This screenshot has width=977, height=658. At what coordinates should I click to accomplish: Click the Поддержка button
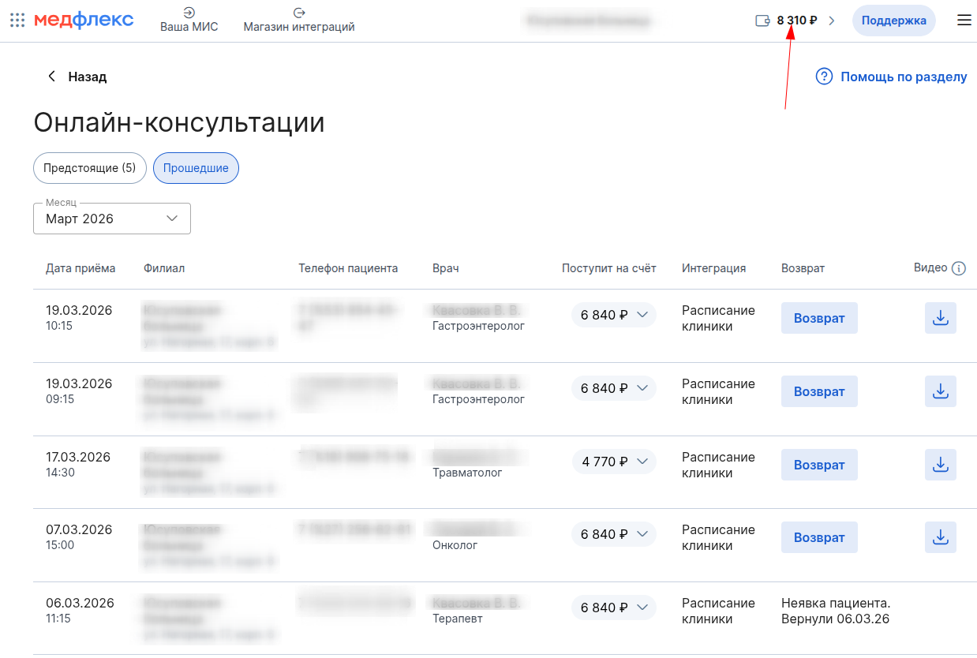[x=893, y=21]
